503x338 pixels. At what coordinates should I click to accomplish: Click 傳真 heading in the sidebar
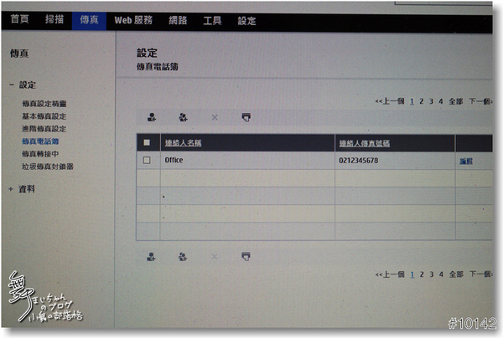[x=19, y=54]
